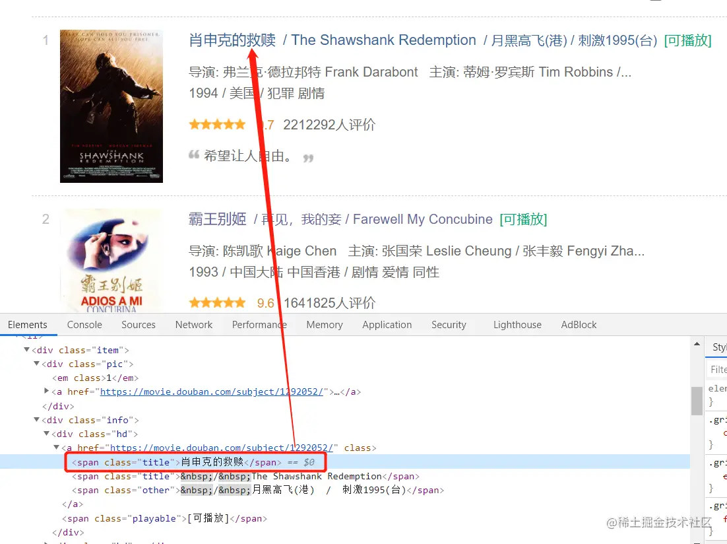
Task: Switch to the Console tab
Action: click(84, 324)
